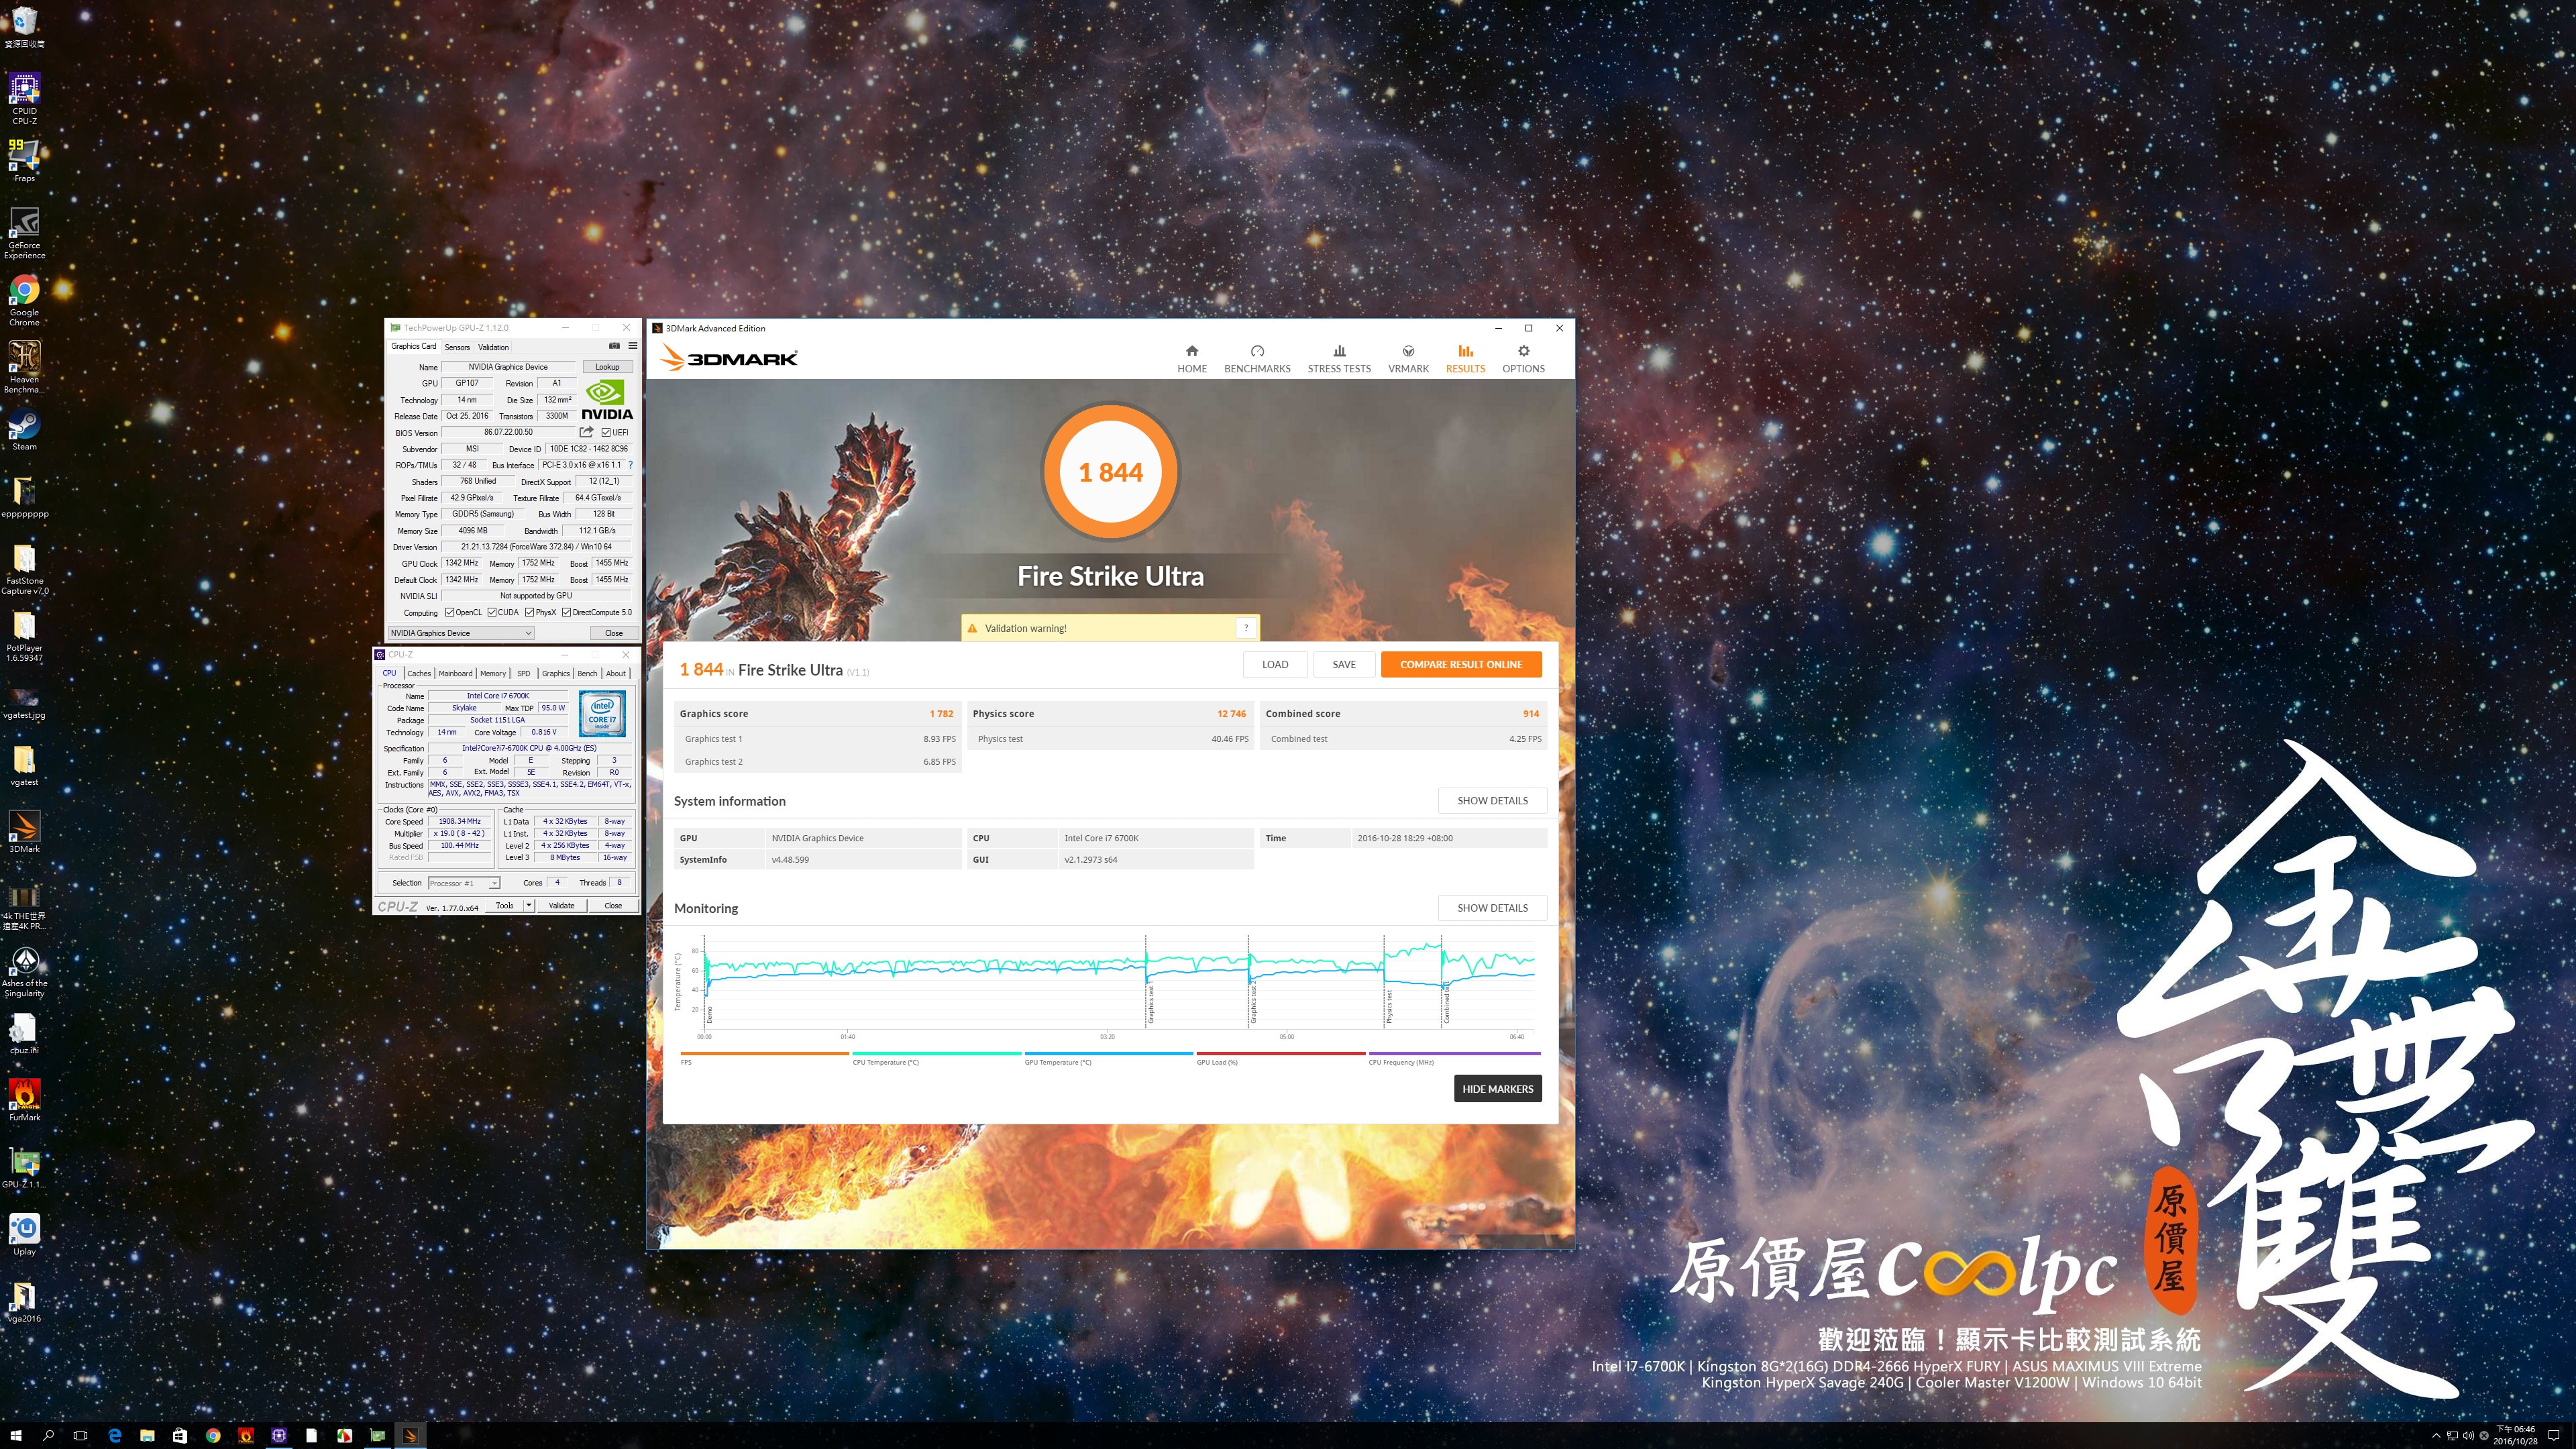The height and width of the screenshot is (1449, 2576).
Task: Open the Google Chrome desktop shortcut
Action: point(24,300)
